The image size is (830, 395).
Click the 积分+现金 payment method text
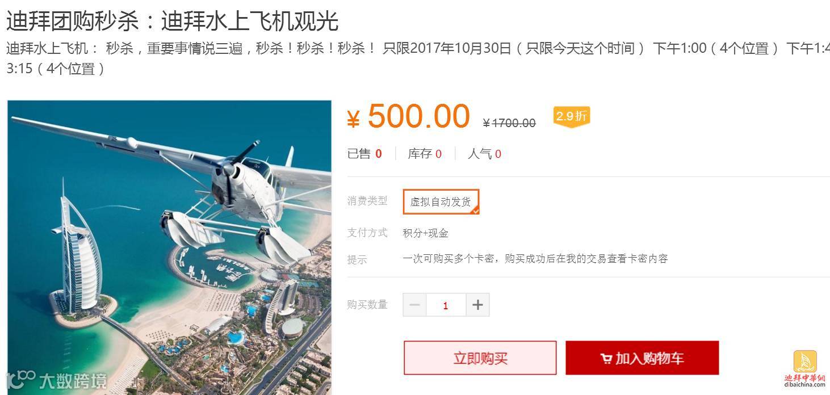pos(426,233)
